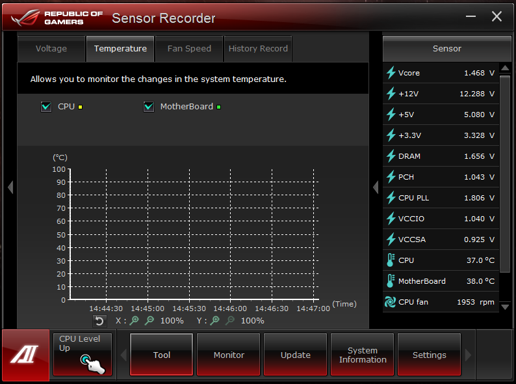Open the History Record tab
The image size is (516, 384).
(x=258, y=48)
